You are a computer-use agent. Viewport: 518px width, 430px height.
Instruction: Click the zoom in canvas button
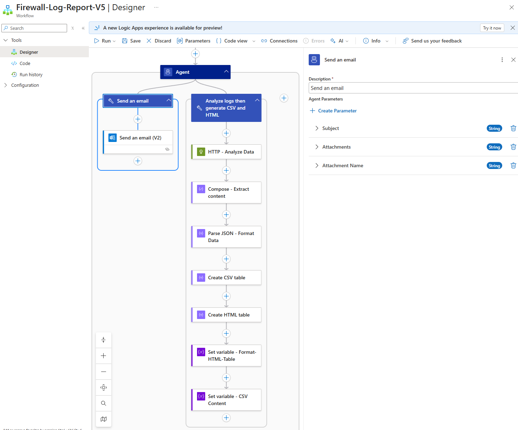point(104,356)
